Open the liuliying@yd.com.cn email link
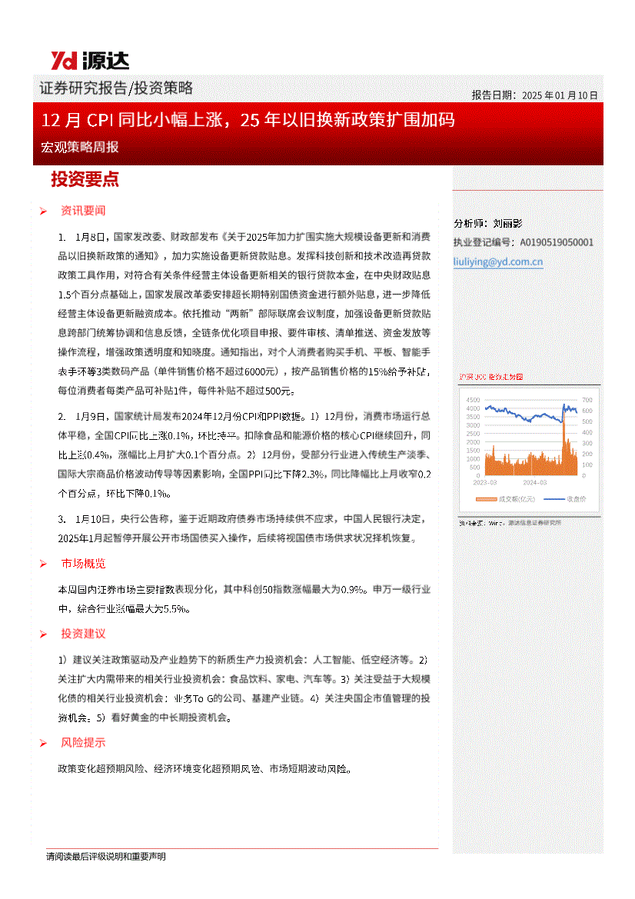 [497, 262]
